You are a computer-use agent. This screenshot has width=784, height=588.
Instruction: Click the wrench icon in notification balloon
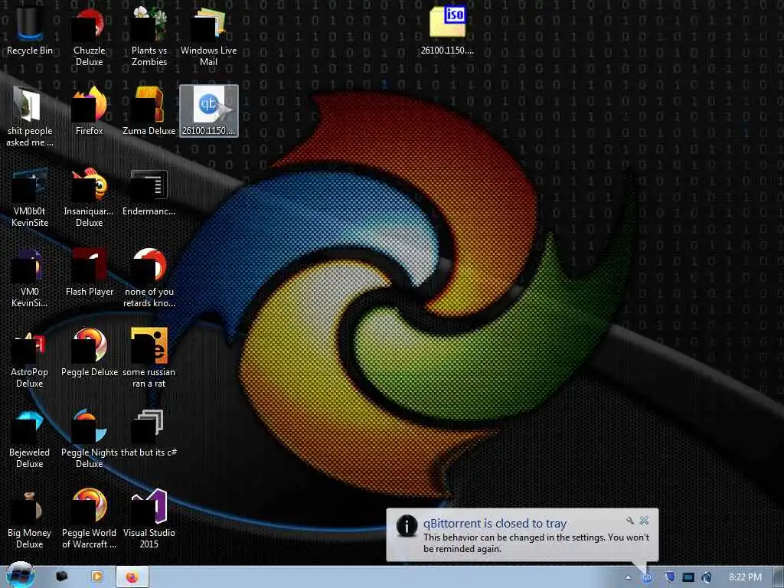tap(629, 521)
